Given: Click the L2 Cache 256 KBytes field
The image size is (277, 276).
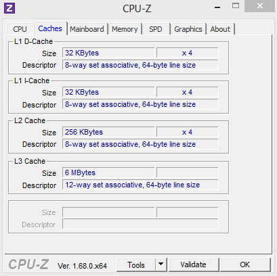Looking at the screenshot, I should [108, 132].
